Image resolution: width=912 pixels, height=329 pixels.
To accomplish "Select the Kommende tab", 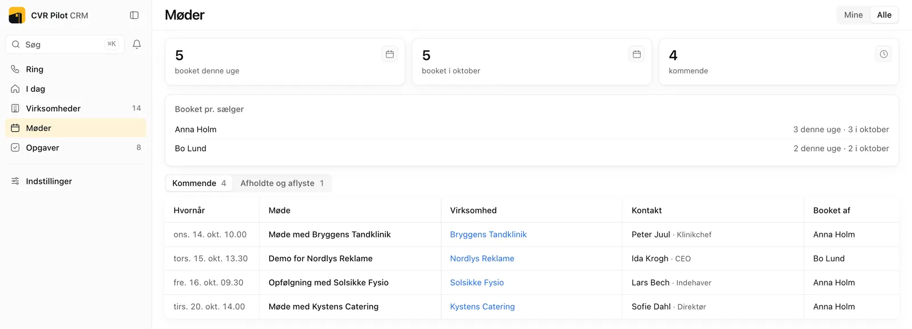I will click(199, 183).
